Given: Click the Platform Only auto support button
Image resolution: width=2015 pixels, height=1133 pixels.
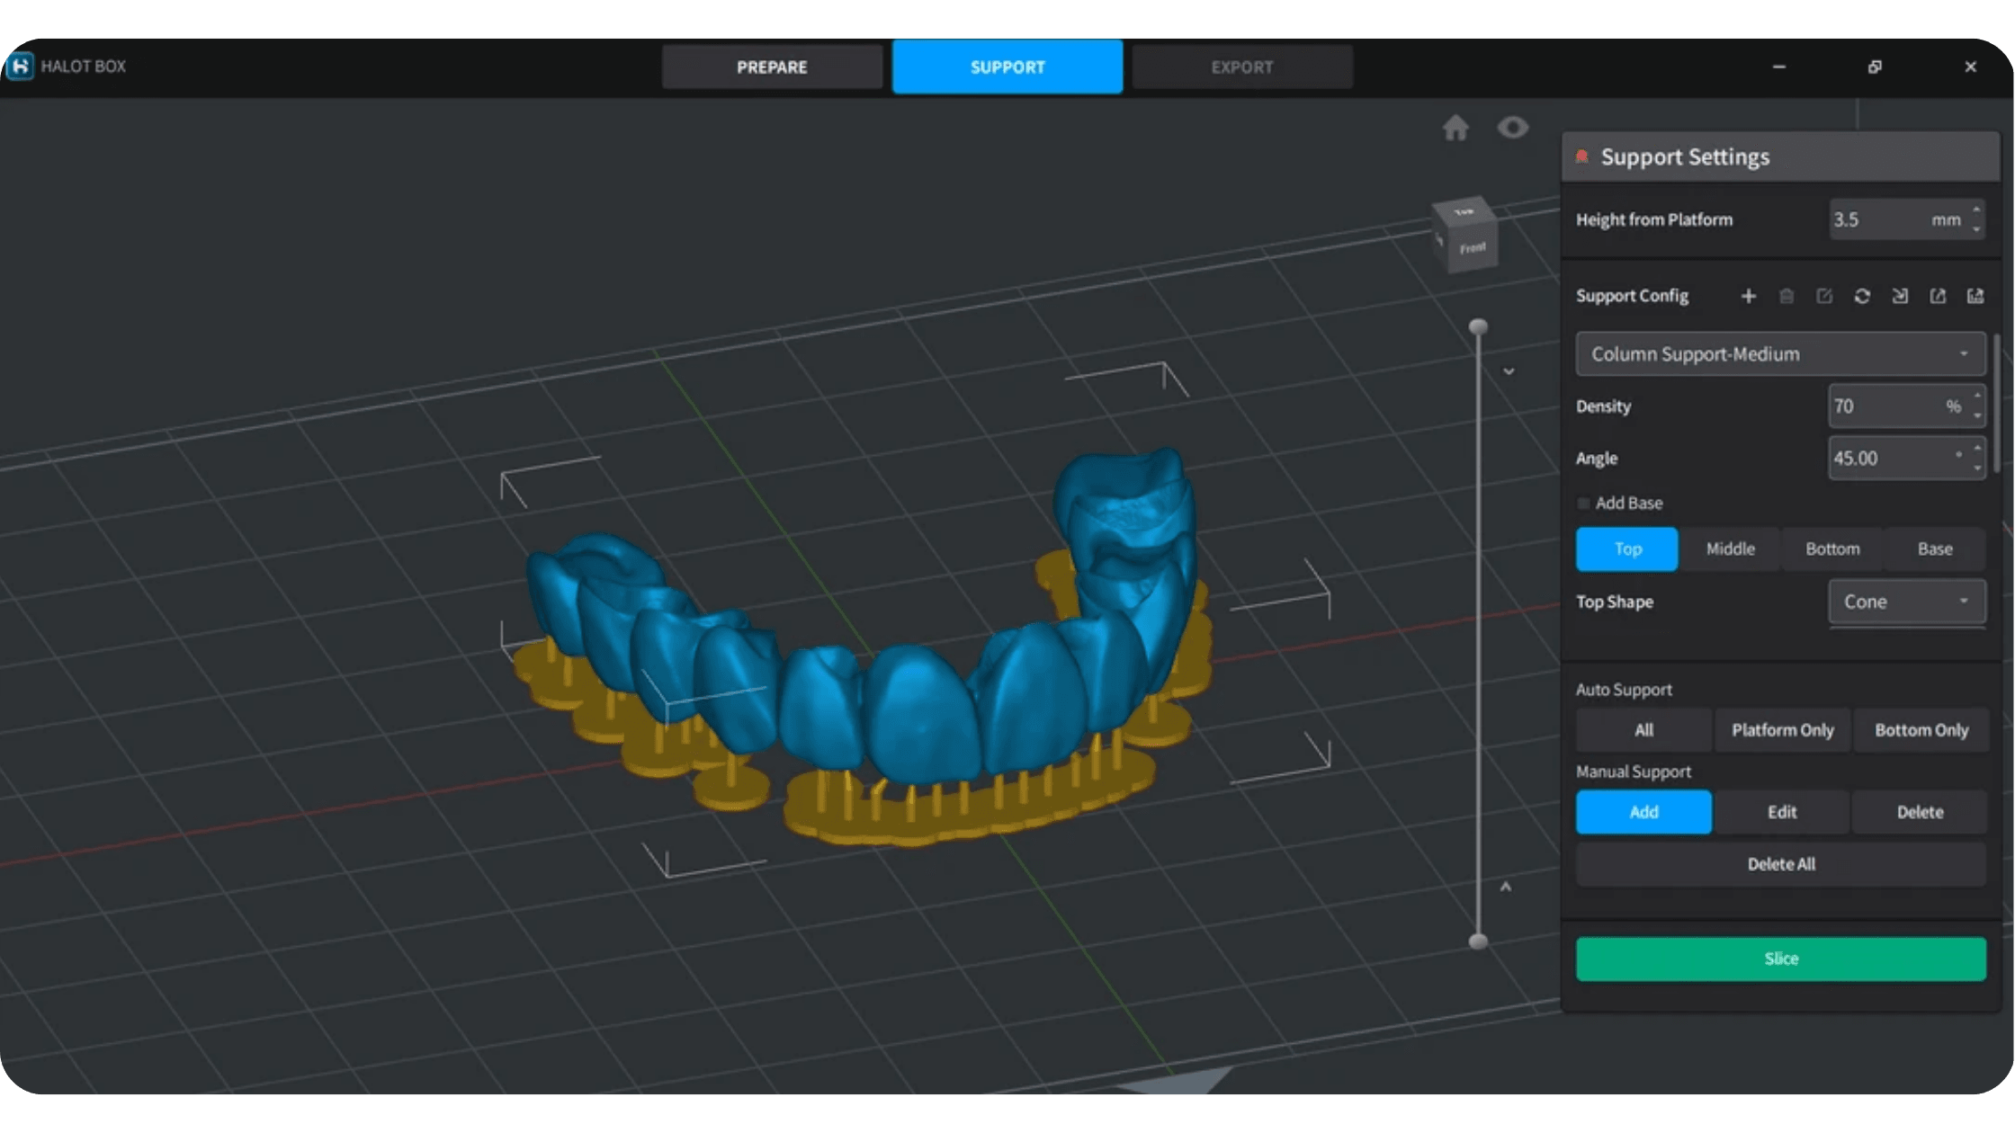Looking at the screenshot, I should [1782, 730].
